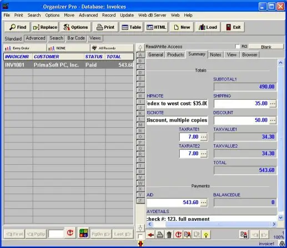This screenshot has width=287, height=248.
Task: Tick the small checkbox below the alphabet index
Action: click(140, 236)
